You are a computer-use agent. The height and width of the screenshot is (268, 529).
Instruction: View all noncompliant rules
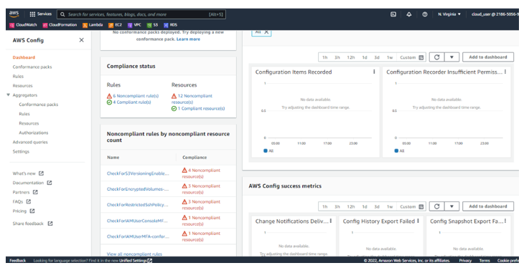click(x=134, y=254)
